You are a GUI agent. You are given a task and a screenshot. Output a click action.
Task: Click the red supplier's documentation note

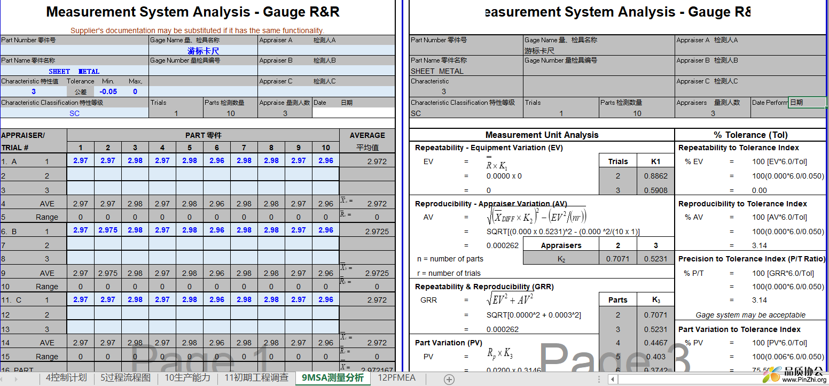[x=197, y=30]
